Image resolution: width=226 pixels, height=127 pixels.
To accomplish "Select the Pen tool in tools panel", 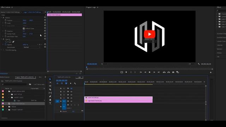I will (50, 96).
